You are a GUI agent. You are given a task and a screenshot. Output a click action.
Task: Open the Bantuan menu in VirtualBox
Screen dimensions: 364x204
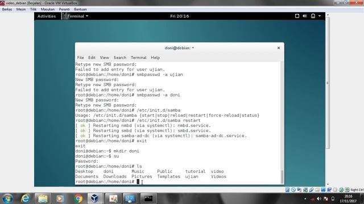coord(80,9)
